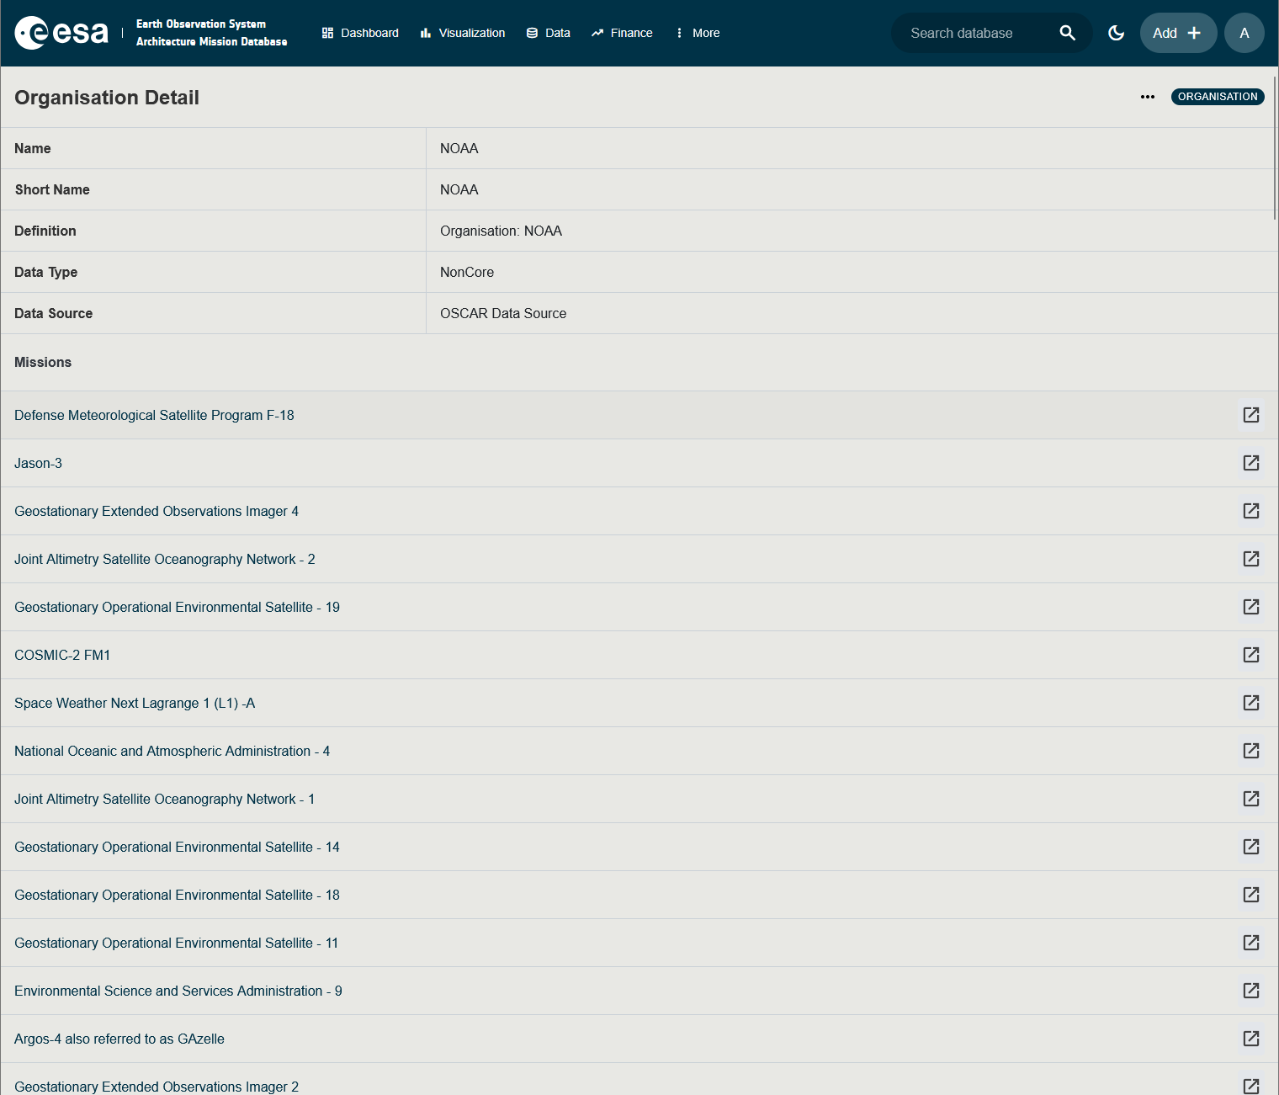Open external icon for Atmospheric Administration - 4

(x=1251, y=751)
